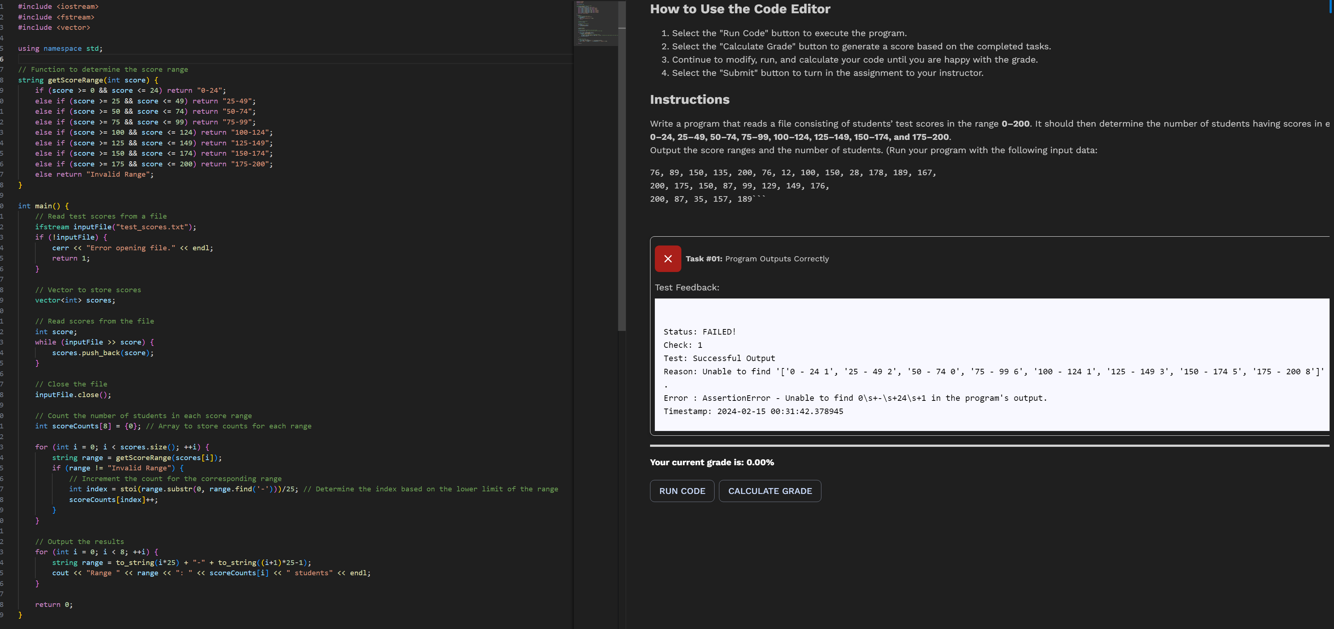Select the RUN CODE button
This screenshot has width=1334, height=629.
(x=681, y=491)
